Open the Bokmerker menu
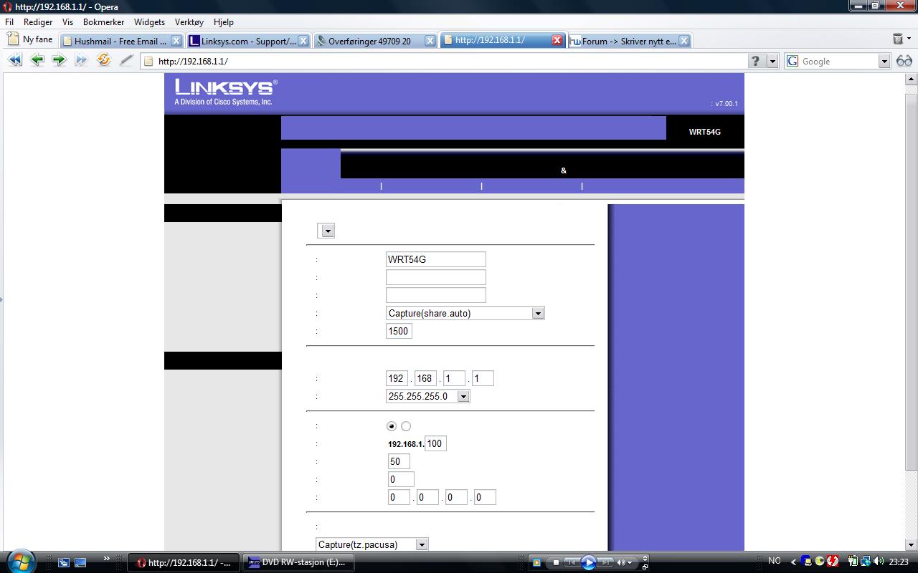Image resolution: width=918 pixels, height=573 pixels. tap(103, 22)
